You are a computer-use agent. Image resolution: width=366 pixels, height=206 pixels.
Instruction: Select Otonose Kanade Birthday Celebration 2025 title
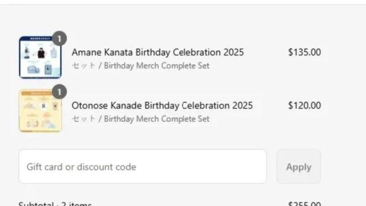point(162,105)
